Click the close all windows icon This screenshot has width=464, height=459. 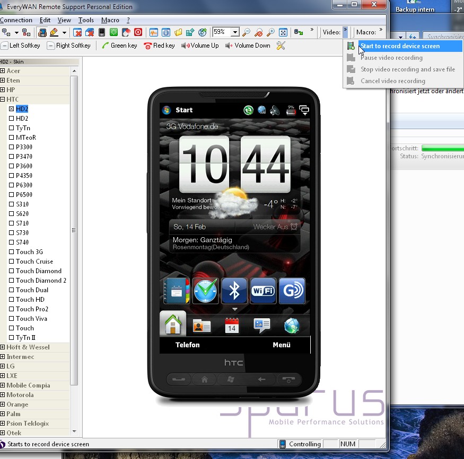tap(90, 32)
